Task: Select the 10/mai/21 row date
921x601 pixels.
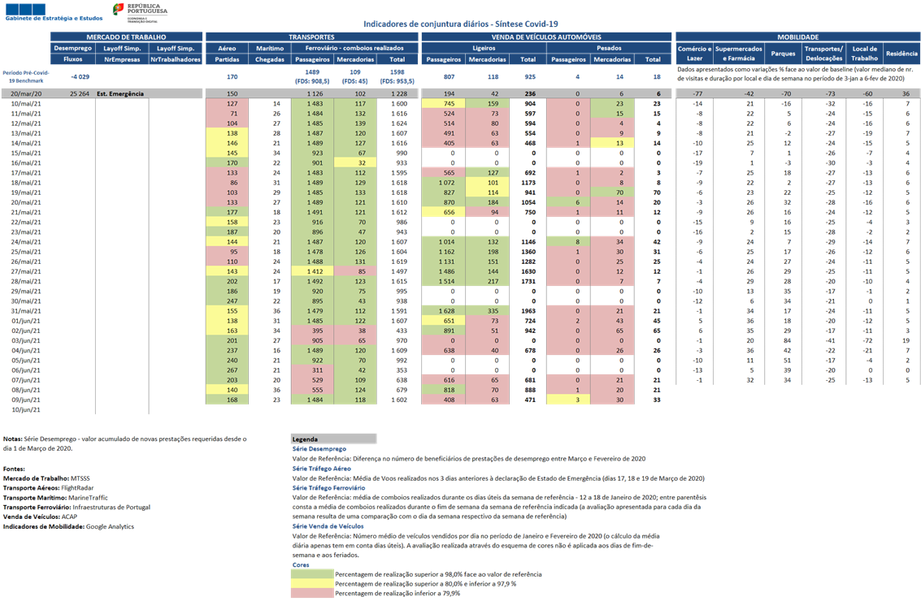Action: click(x=26, y=104)
